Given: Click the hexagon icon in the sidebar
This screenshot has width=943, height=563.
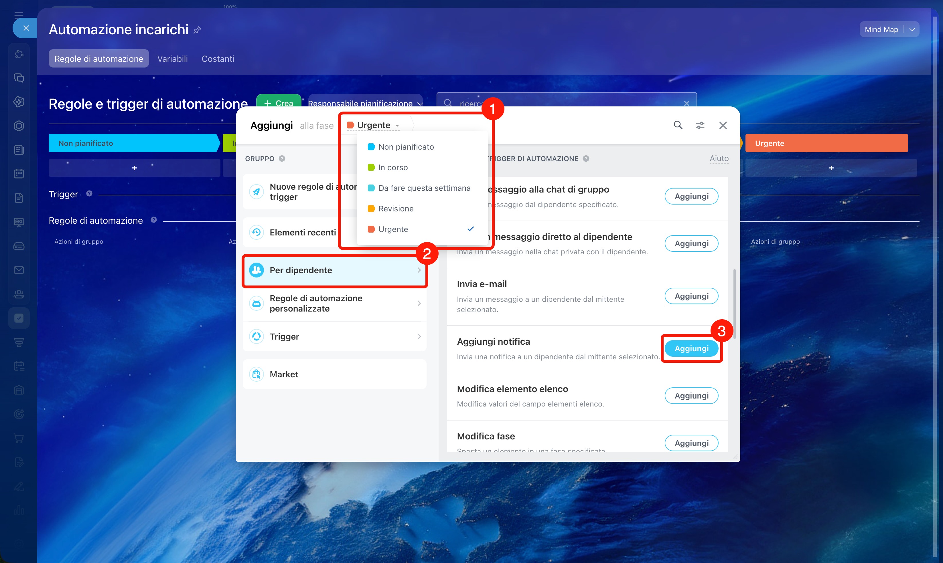Looking at the screenshot, I should [19, 126].
